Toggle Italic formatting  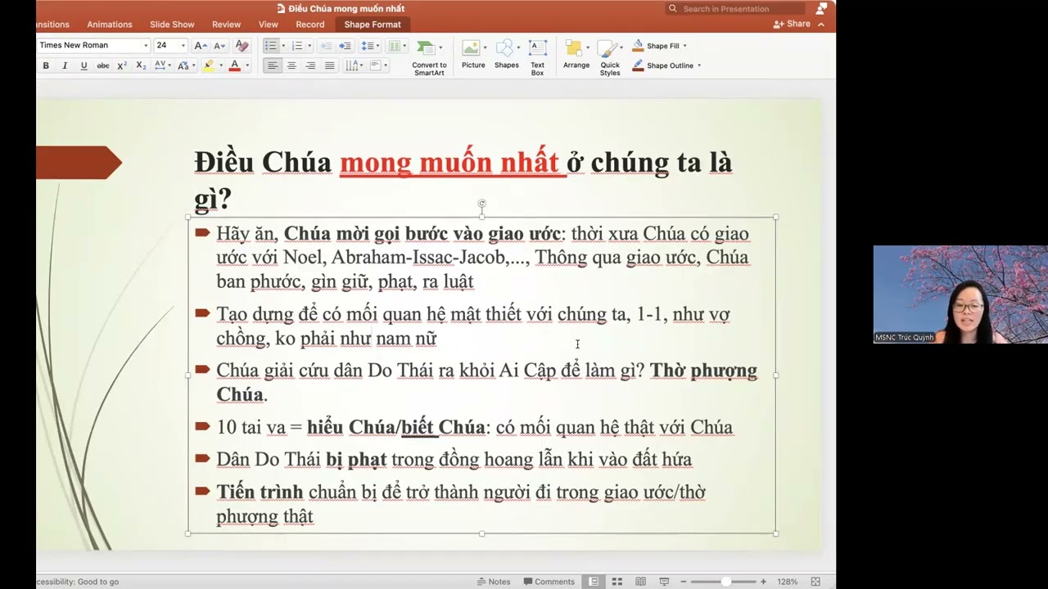(65, 65)
